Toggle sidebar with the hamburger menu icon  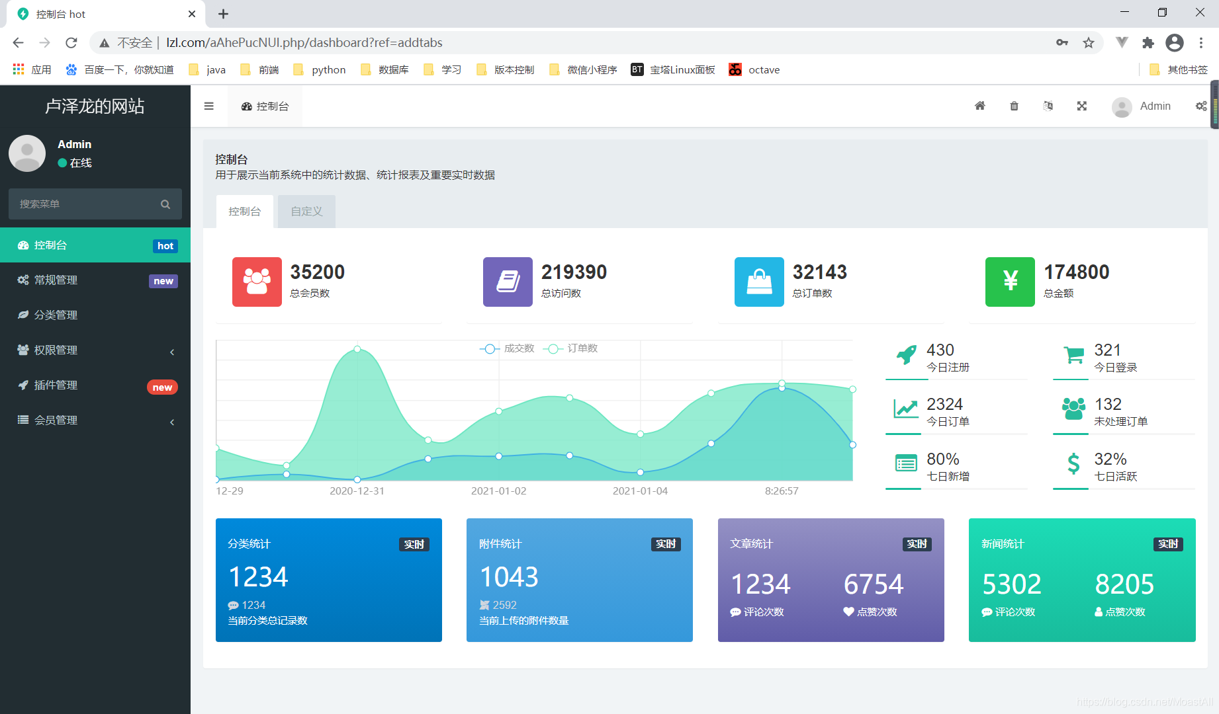[x=209, y=106]
